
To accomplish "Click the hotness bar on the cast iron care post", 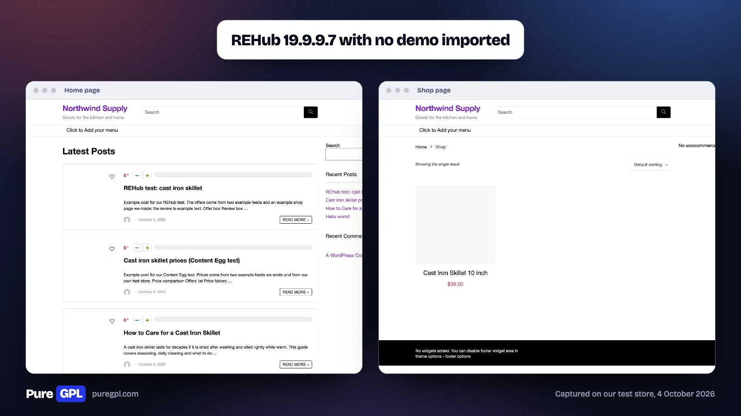I will tap(233, 319).
